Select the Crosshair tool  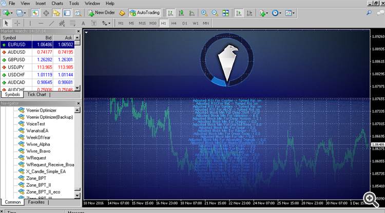[17, 23]
